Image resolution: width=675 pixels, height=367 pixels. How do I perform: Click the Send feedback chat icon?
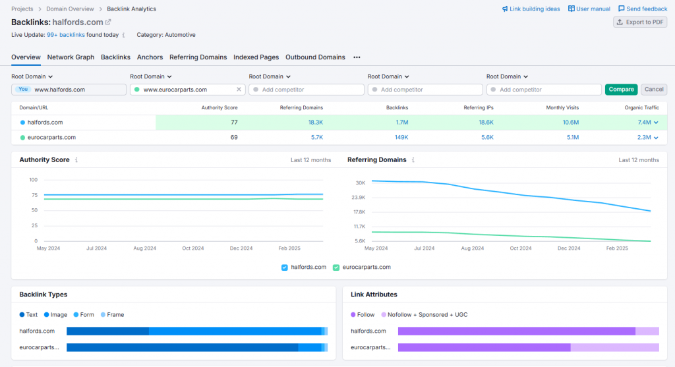pos(621,9)
